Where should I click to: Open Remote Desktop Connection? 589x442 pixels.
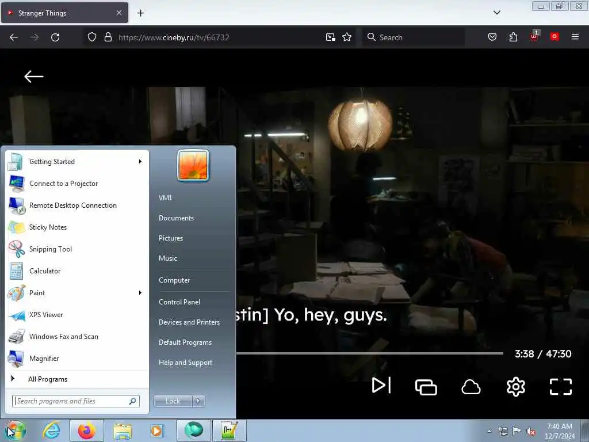(77, 205)
